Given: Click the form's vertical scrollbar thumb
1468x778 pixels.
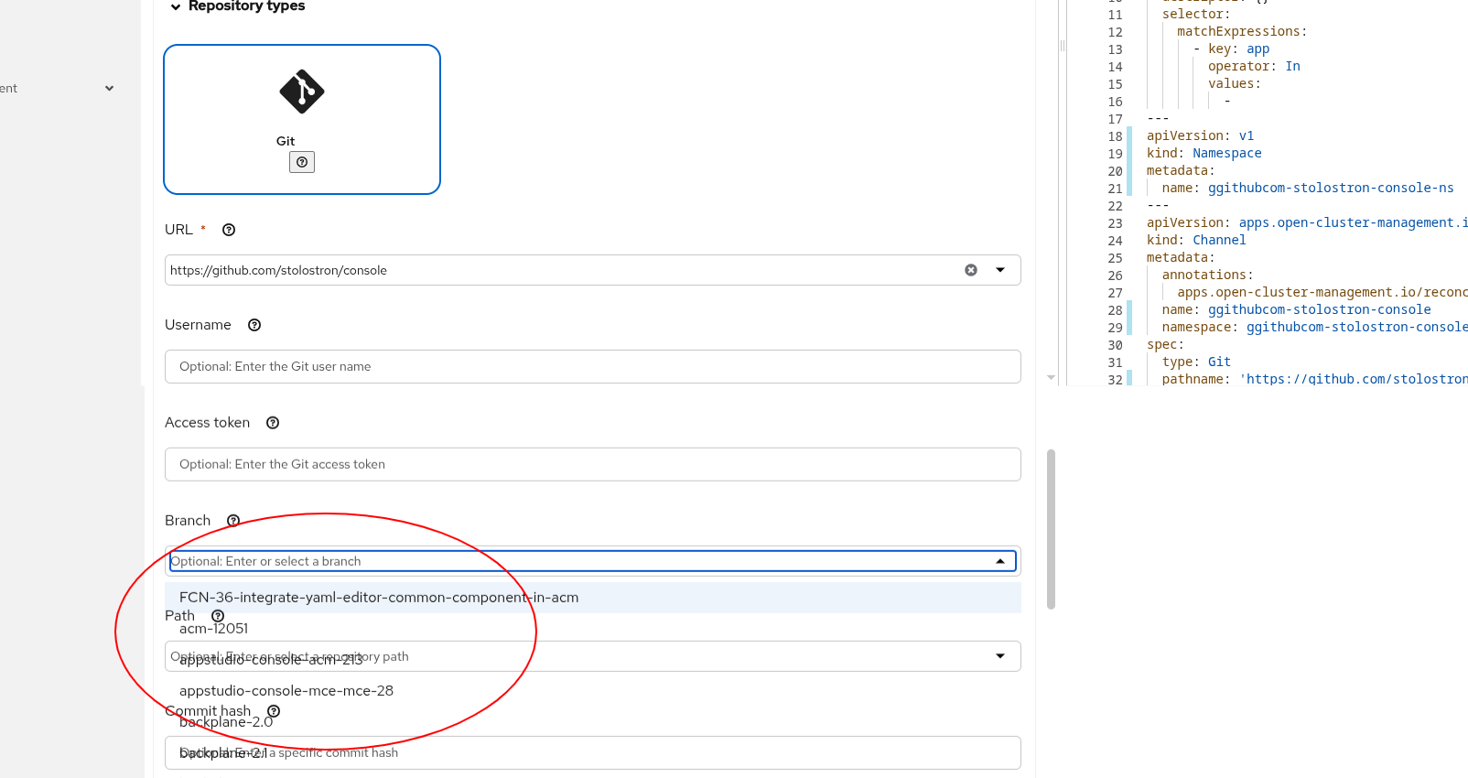Looking at the screenshot, I should [x=1051, y=529].
